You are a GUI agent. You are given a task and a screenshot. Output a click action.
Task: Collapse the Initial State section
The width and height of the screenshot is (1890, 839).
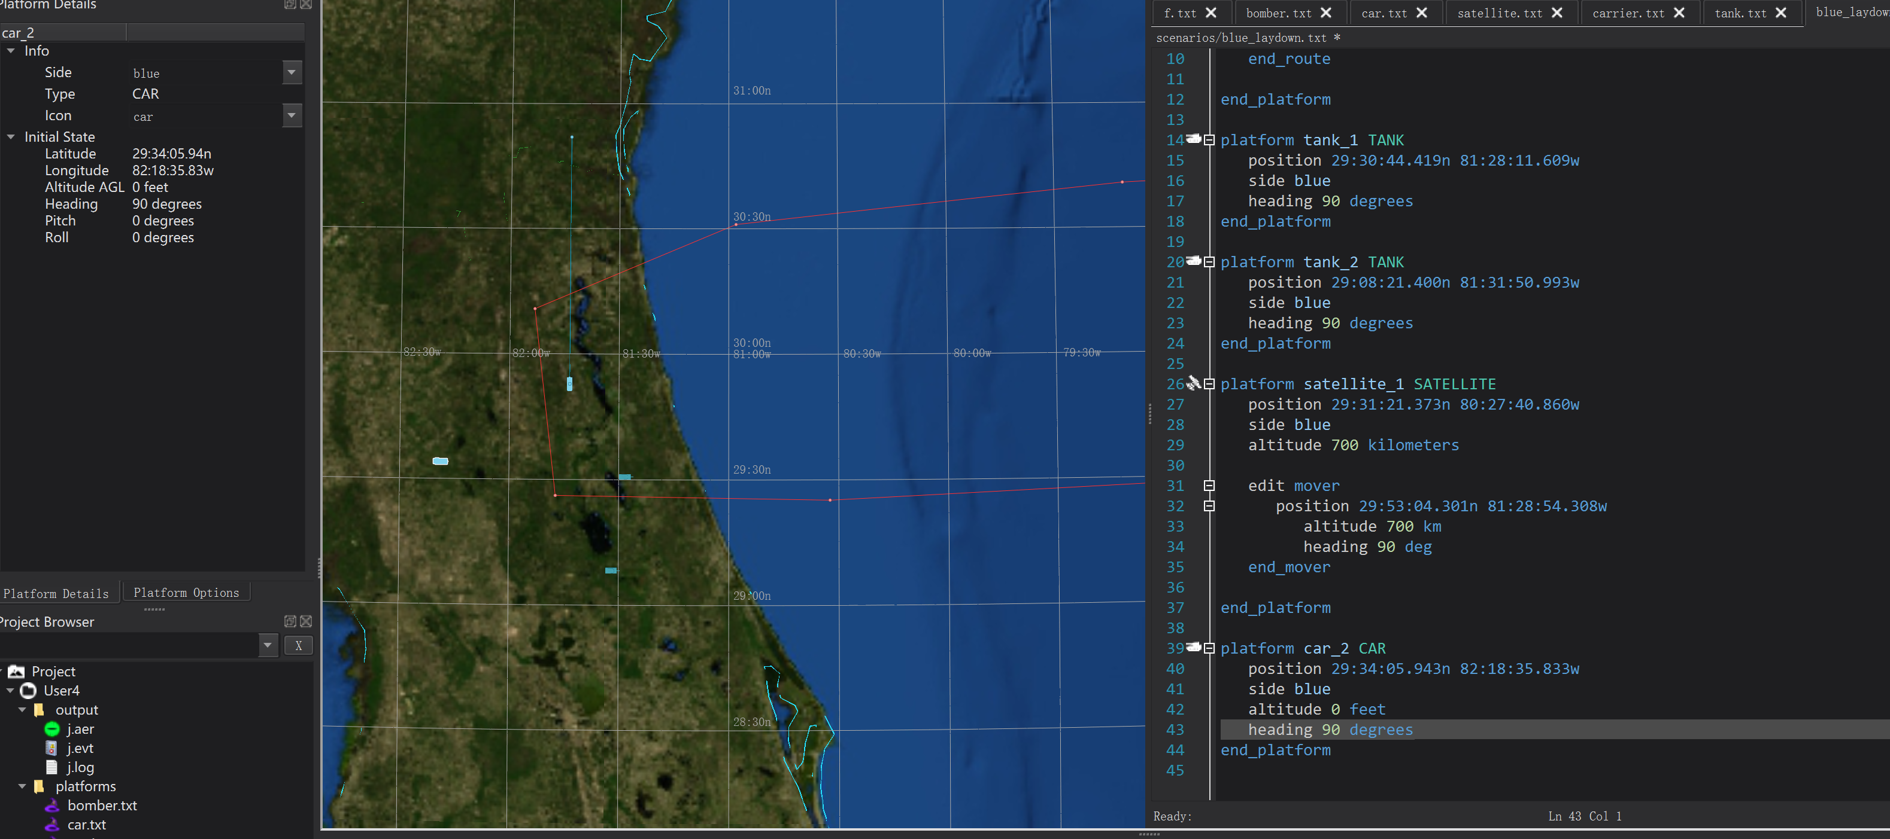click(11, 137)
